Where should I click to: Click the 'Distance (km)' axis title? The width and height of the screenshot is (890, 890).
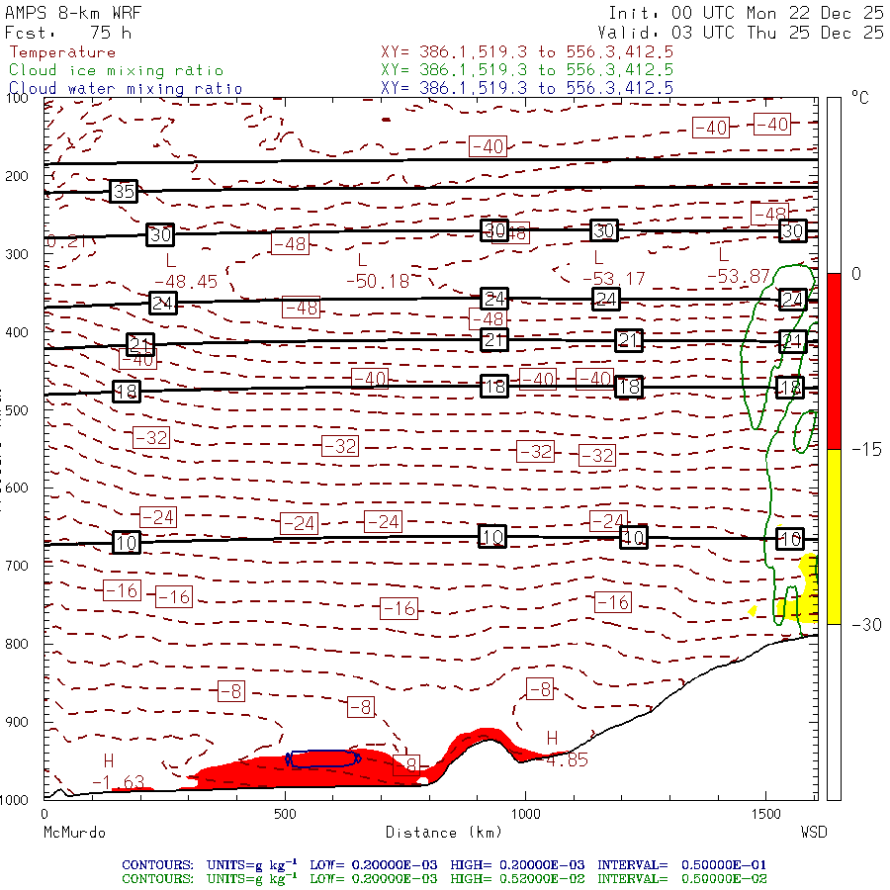click(444, 833)
